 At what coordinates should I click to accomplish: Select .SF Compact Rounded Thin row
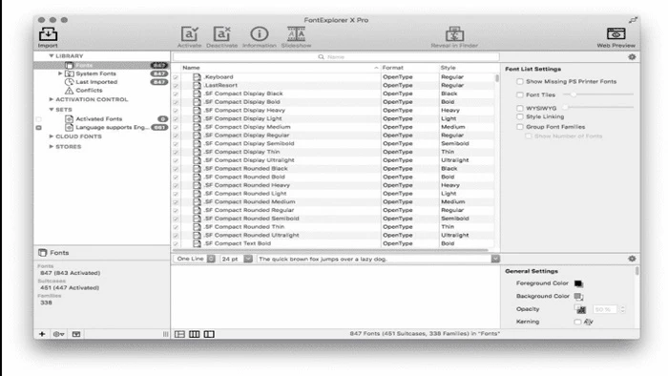[x=333, y=227]
